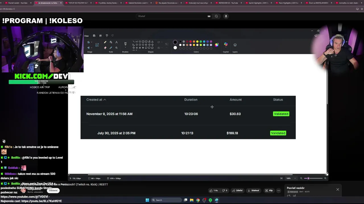
Task: Click the voice search microphone icon
Action: point(226,16)
